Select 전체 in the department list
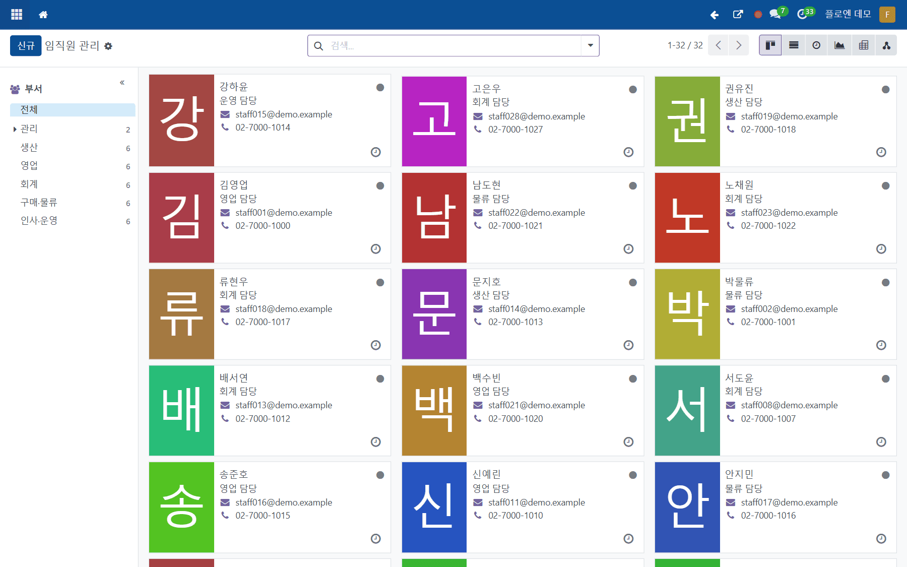 [73, 110]
